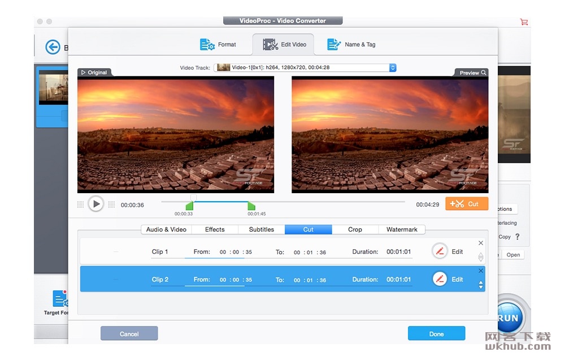Screen dimensions: 565x361
Task: Click the RUN button in main window
Action: click(510, 317)
